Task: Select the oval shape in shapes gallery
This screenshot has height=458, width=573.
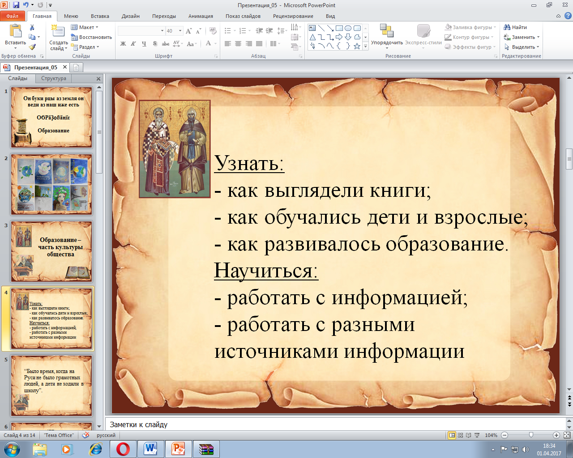Action: [x=348, y=28]
